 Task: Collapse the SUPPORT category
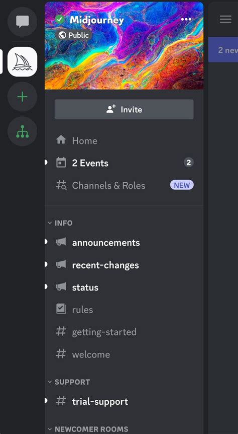point(69,382)
